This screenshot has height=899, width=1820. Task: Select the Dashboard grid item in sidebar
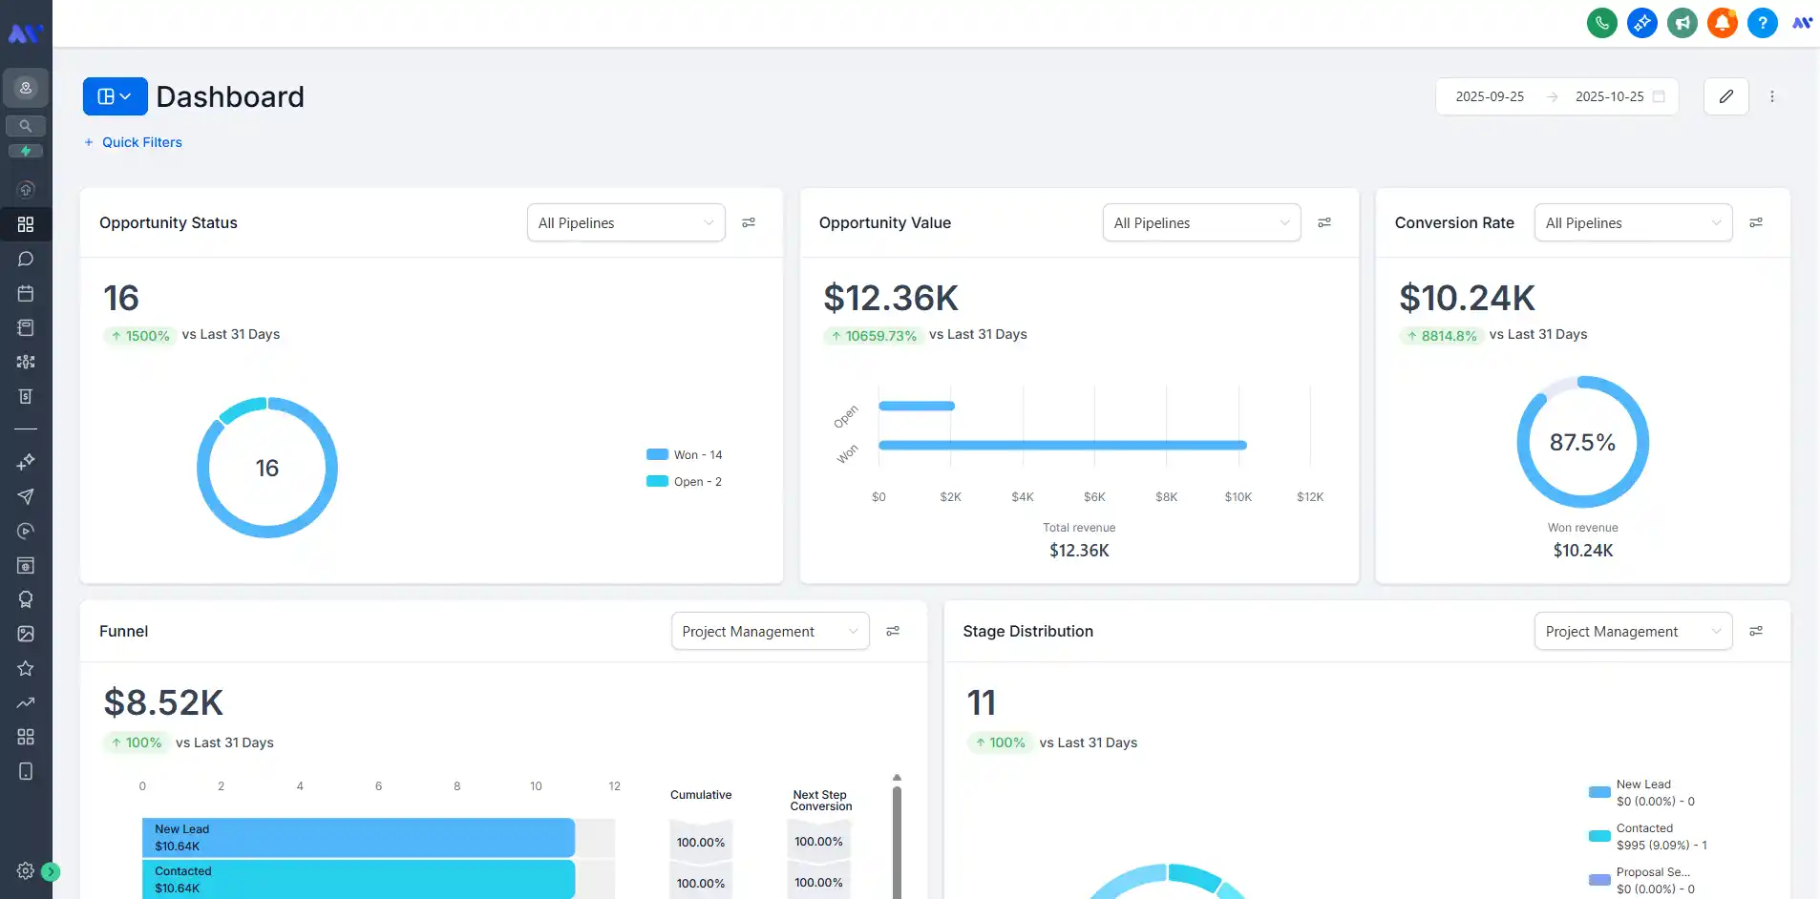[26, 224]
